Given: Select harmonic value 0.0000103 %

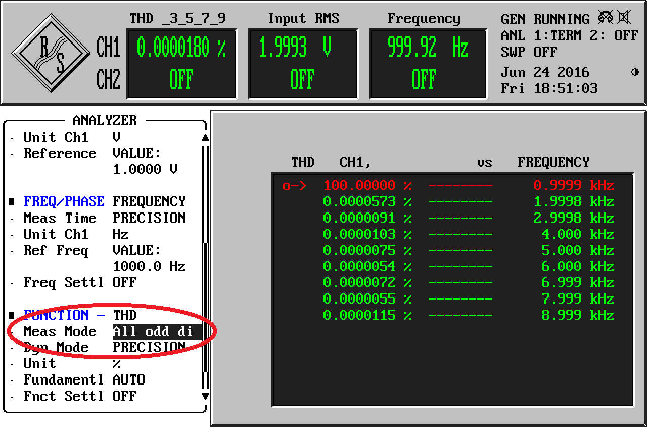Looking at the screenshot, I should 367,234.
